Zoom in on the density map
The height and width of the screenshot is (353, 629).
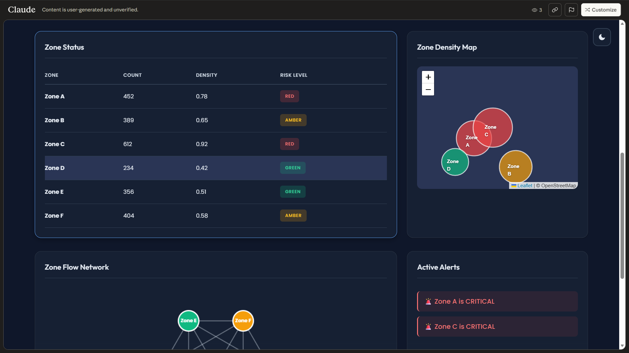(428, 77)
